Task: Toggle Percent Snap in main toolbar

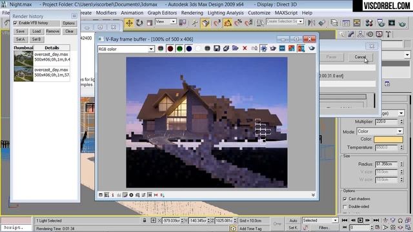Action: pos(238,23)
